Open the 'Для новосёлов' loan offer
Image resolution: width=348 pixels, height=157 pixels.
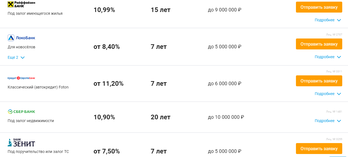21,47
